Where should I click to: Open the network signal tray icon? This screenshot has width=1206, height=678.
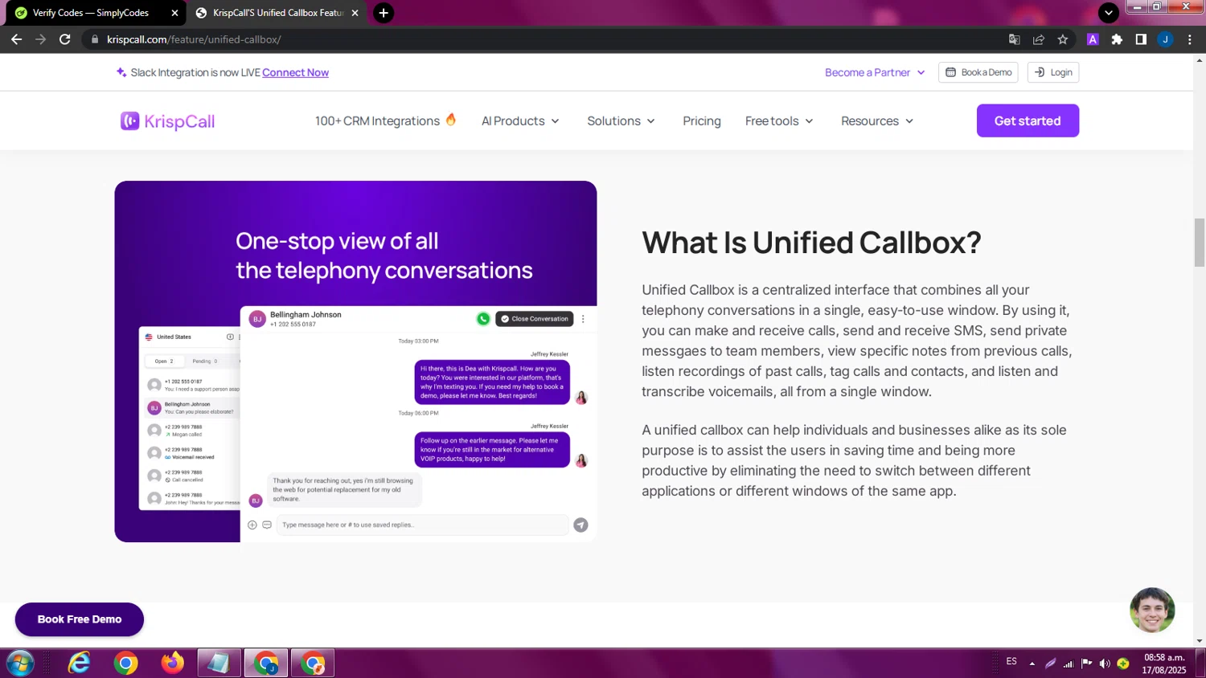[x=1069, y=664]
